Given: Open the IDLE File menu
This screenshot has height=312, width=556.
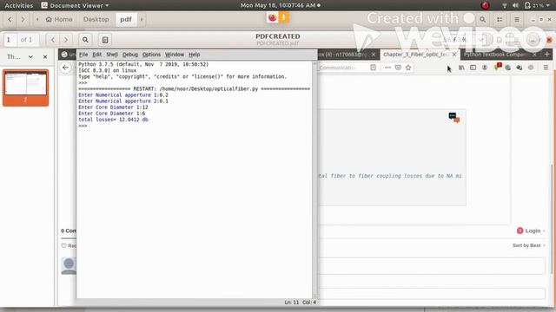Looking at the screenshot, I should [83, 55].
